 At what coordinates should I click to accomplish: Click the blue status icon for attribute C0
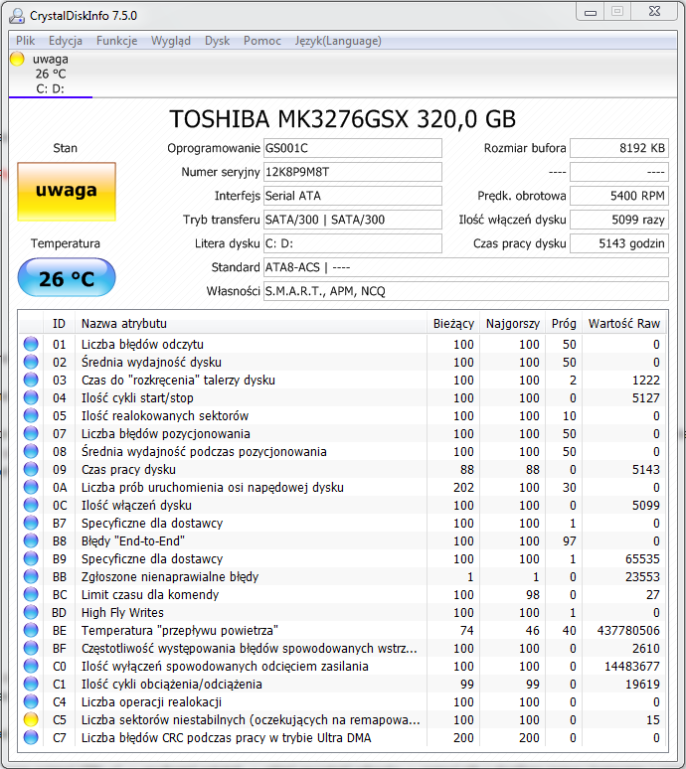click(31, 667)
